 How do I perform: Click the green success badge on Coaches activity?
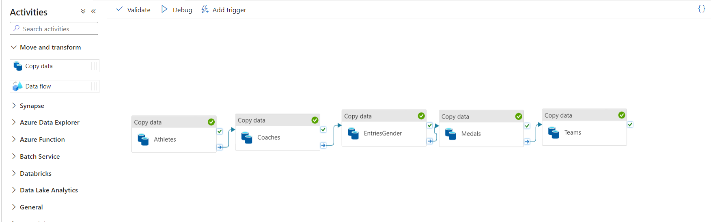click(x=315, y=120)
